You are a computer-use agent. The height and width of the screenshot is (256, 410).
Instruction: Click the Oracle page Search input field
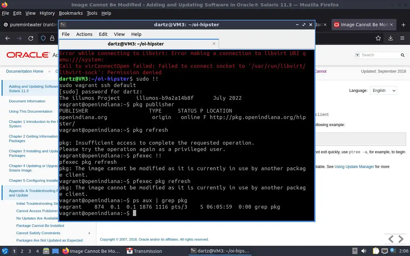pos(380,55)
